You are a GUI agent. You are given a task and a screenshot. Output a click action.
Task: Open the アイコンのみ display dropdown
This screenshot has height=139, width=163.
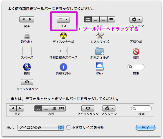tap(41, 127)
